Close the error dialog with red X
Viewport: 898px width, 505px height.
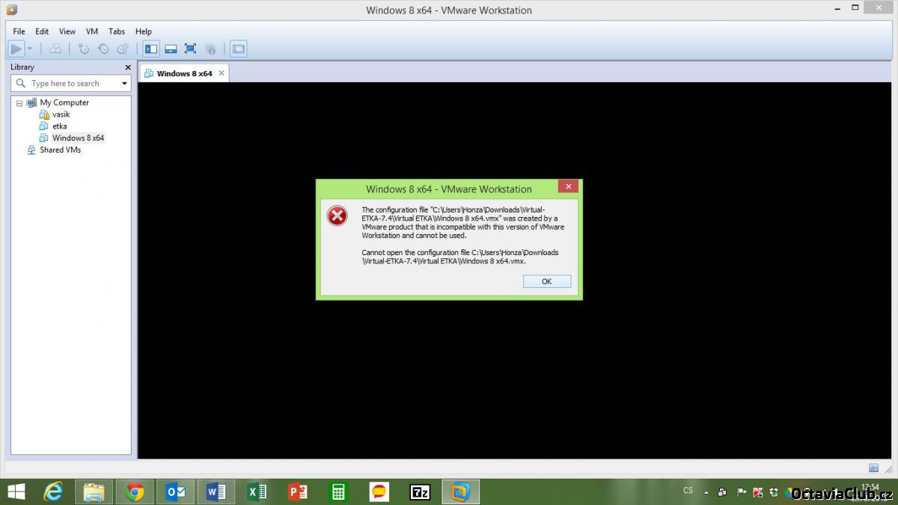567,186
